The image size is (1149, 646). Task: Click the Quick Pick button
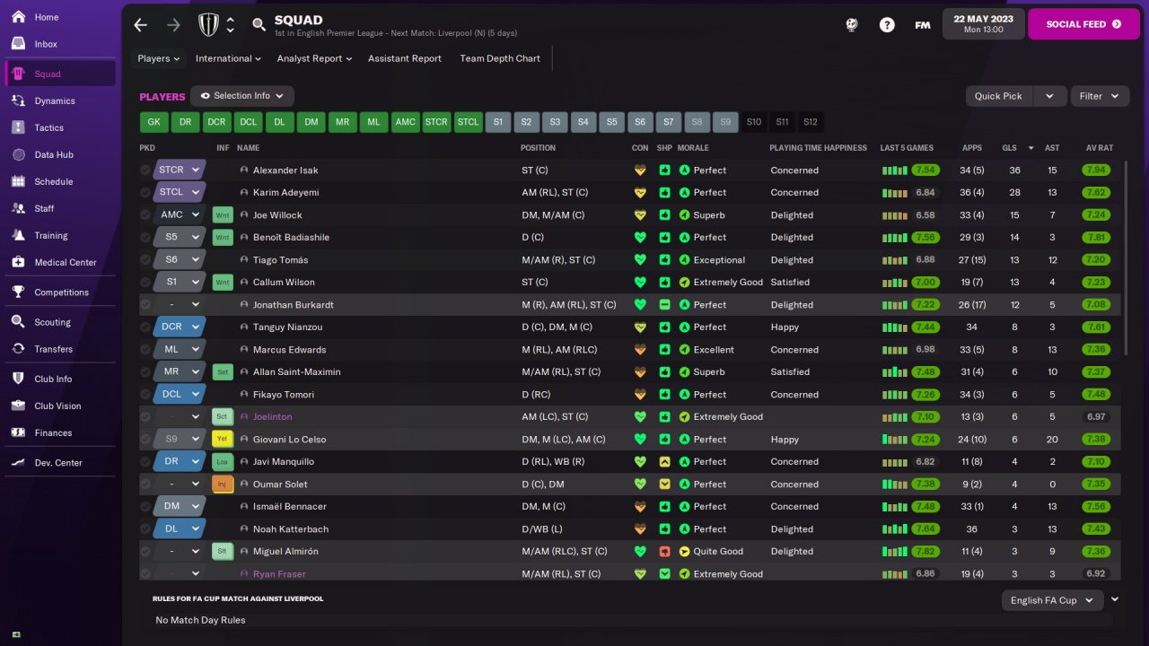tap(999, 96)
